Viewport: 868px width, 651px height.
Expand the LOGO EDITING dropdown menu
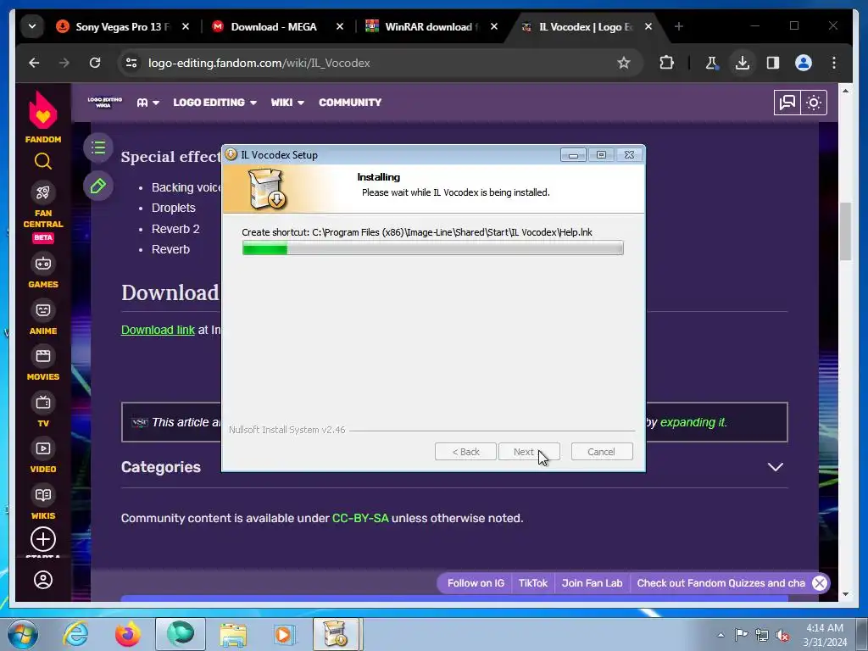coord(214,103)
